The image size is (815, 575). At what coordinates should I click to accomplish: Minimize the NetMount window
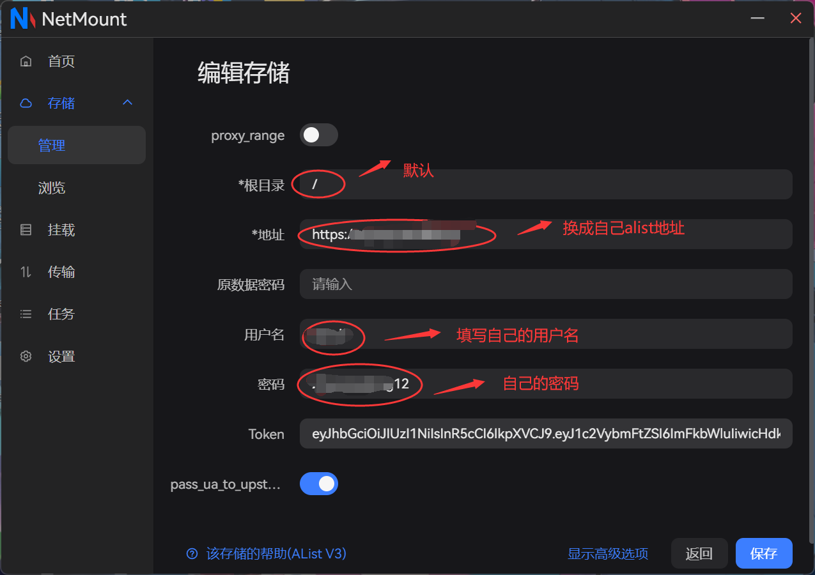point(757,19)
